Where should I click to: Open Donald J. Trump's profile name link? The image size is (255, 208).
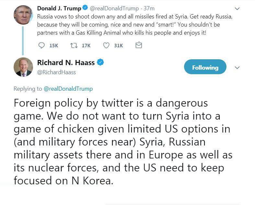[x=59, y=8]
